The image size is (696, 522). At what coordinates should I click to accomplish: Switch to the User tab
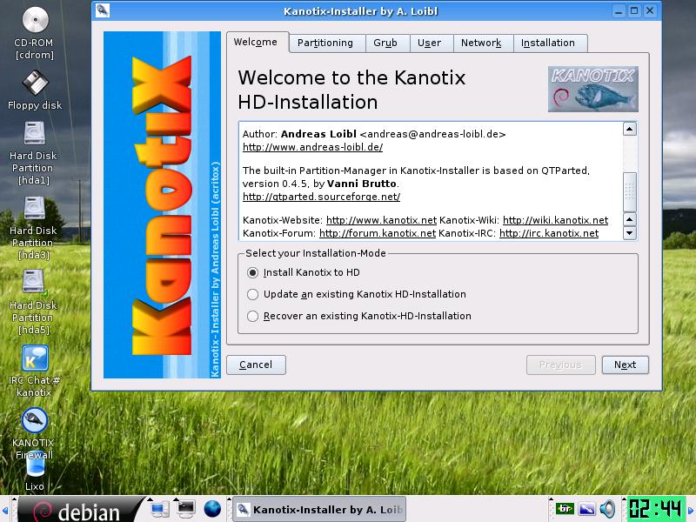point(432,43)
